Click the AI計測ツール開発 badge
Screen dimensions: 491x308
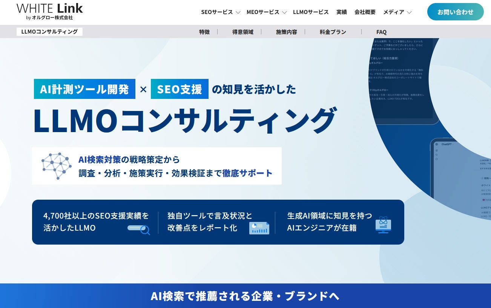[84, 89]
